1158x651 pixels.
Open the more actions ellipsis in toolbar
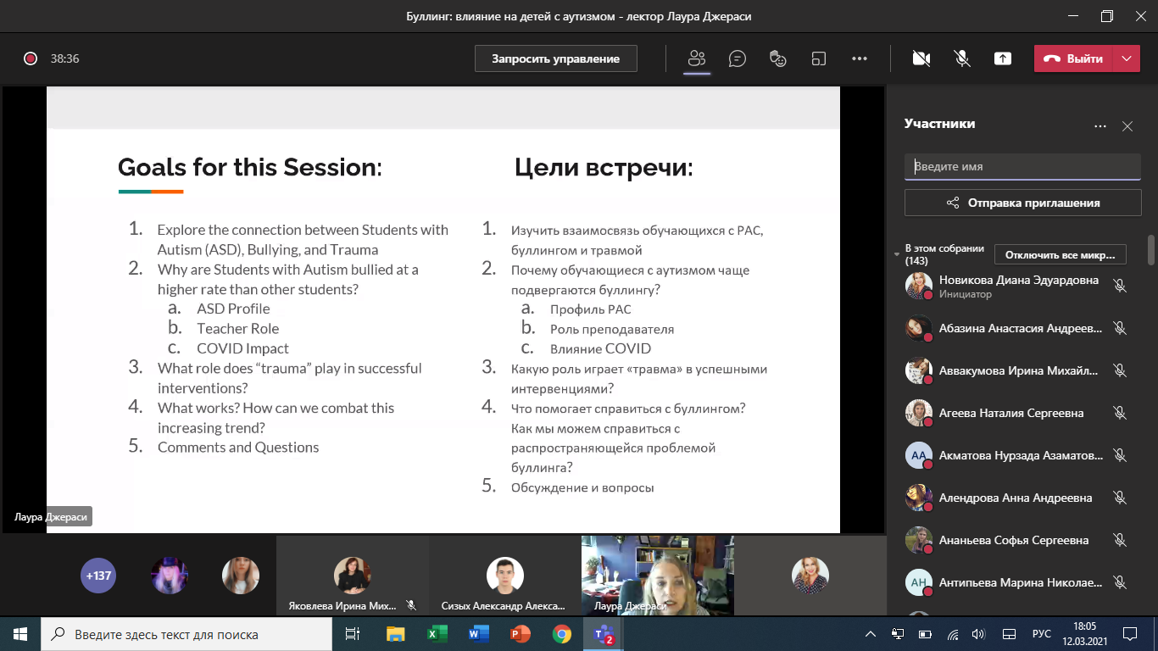tap(860, 58)
